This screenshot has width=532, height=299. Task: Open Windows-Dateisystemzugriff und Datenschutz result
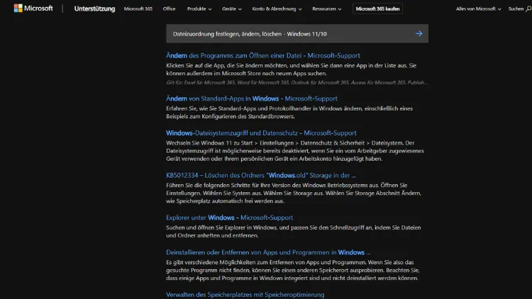coord(261,133)
